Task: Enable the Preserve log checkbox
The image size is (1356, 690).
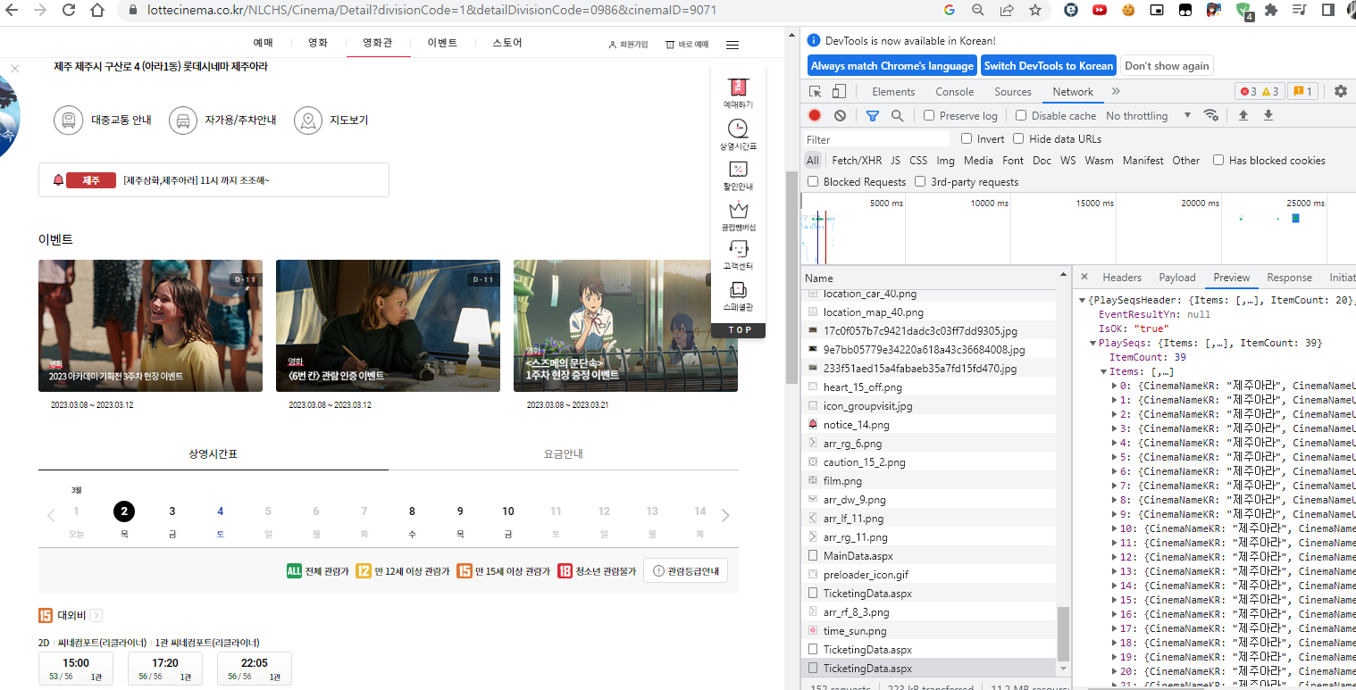Action: pos(929,116)
